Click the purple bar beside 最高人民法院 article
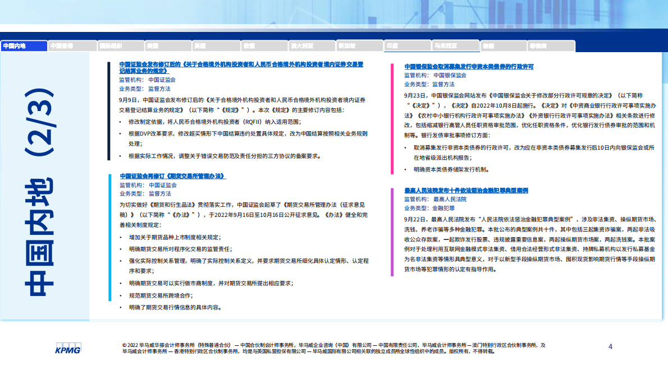Viewport: 668px width, 375px height. pyautogui.click(x=392, y=232)
